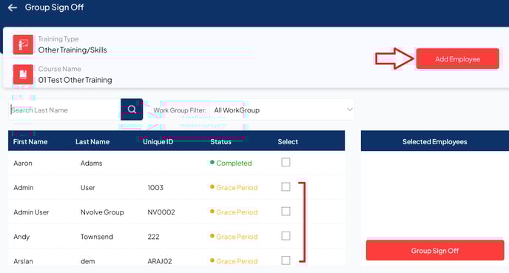Tick the checkbox for Arslan dem
The width and height of the screenshot is (509, 273).
coord(286,260)
